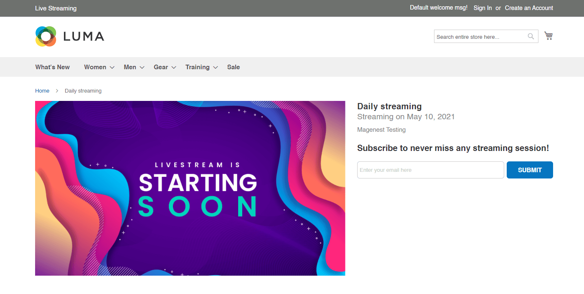Click the LUMA wordmark text

84,36
